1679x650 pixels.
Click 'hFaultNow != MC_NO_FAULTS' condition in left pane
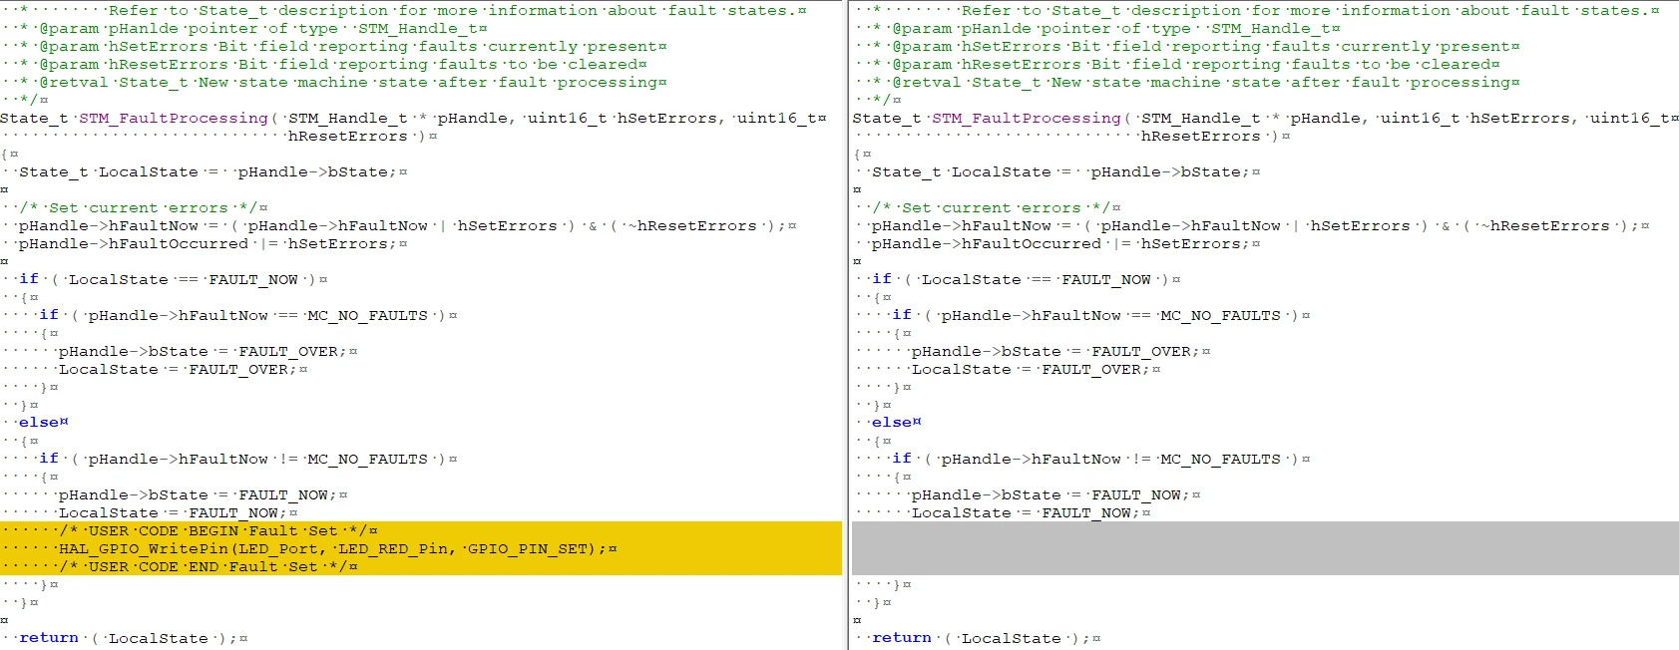click(303, 459)
